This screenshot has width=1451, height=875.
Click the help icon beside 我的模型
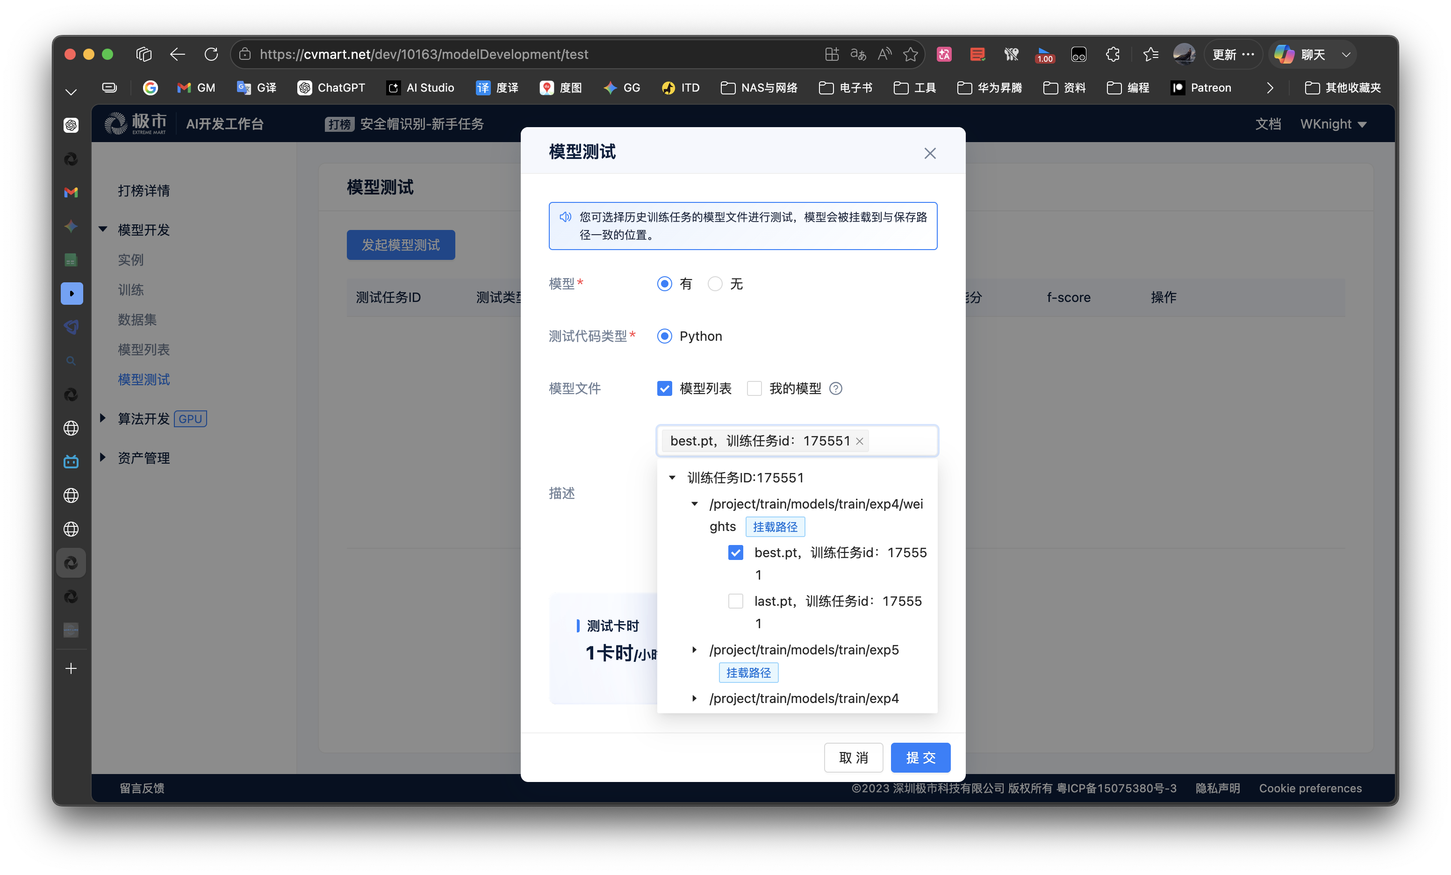(835, 388)
